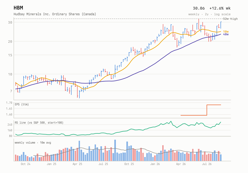Click the Oct 25 date label
This screenshot has width=248, height=173.
point(129,164)
